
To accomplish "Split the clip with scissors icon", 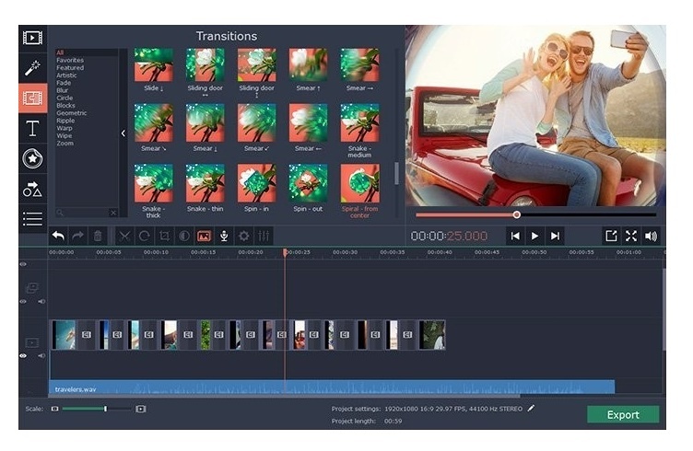I will [x=124, y=237].
